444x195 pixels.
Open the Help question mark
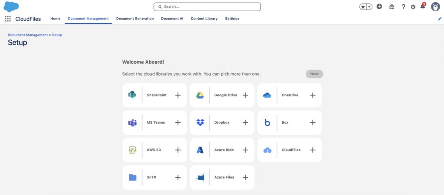pyautogui.click(x=403, y=7)
